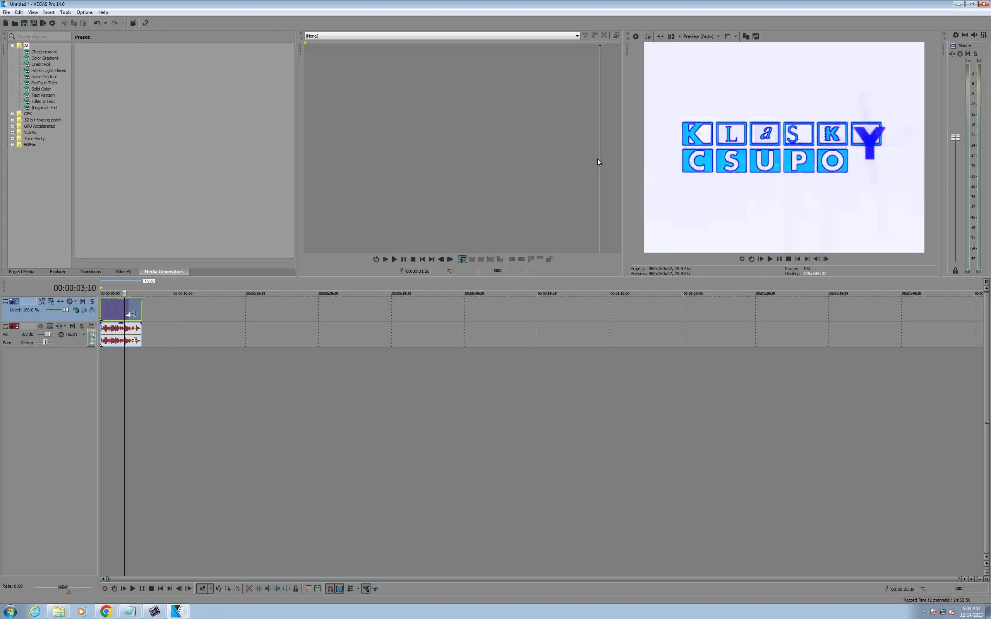Click the Insert Marker icon
This screenshot has width=991, height=619.
[x=309, y=589]
